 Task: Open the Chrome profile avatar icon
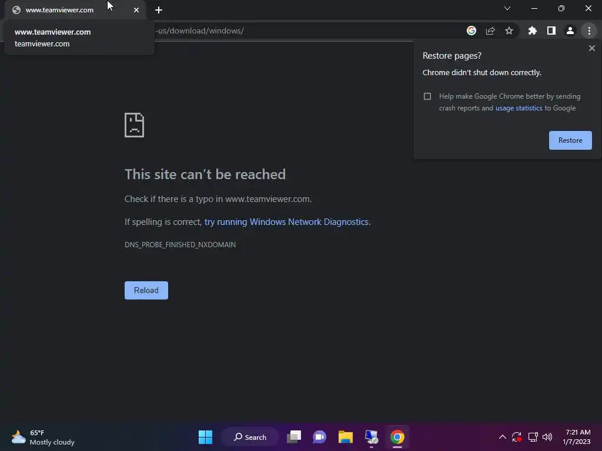click(570, 31)
